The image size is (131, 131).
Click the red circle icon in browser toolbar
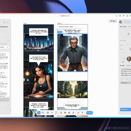(x=120, y=16)
